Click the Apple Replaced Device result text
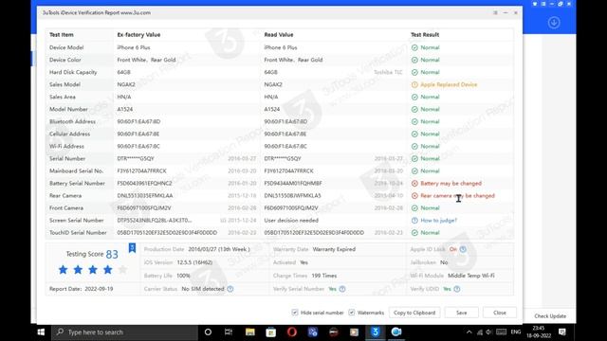Viewport: 607px width, 341px height. pos(449,84)
